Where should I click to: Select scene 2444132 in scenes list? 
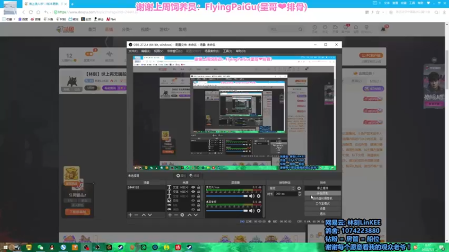pyautogui.click(x=146, y=188)
